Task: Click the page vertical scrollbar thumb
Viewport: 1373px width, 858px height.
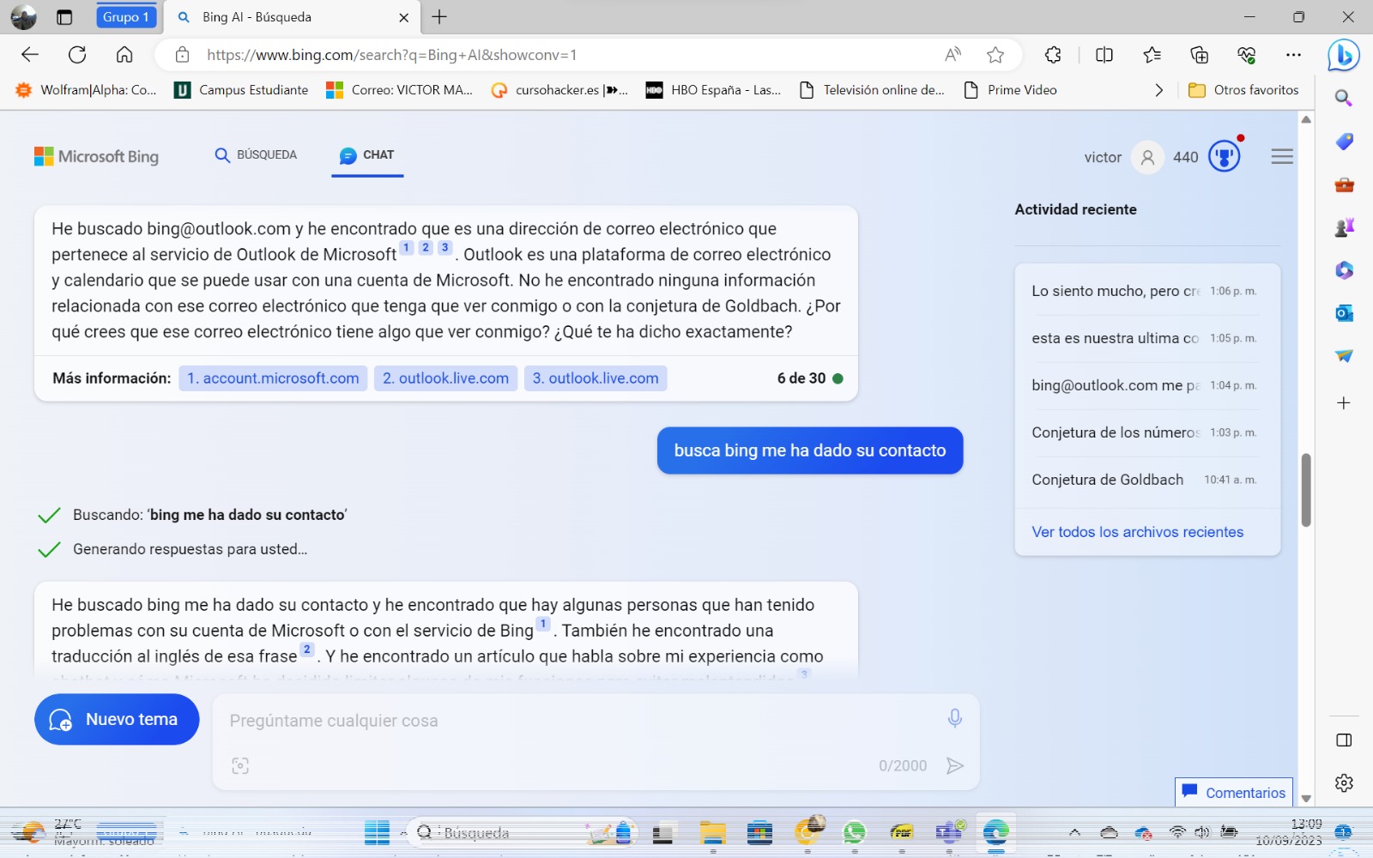Action: [x=1306, y=489]
